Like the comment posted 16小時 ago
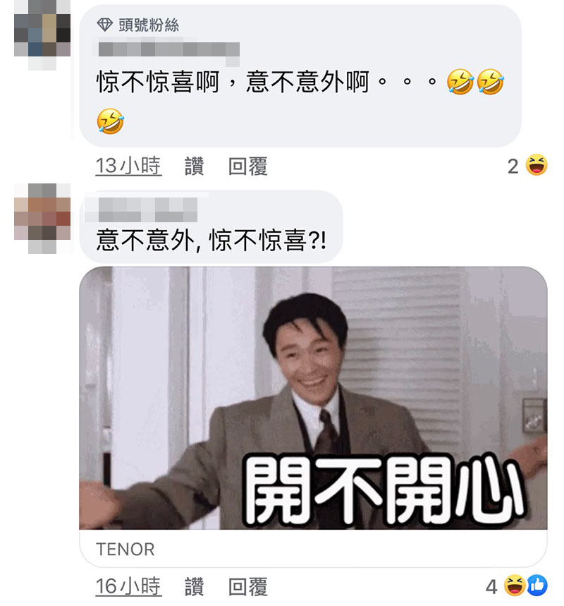 pyautogui.click(x=195, y=587)
